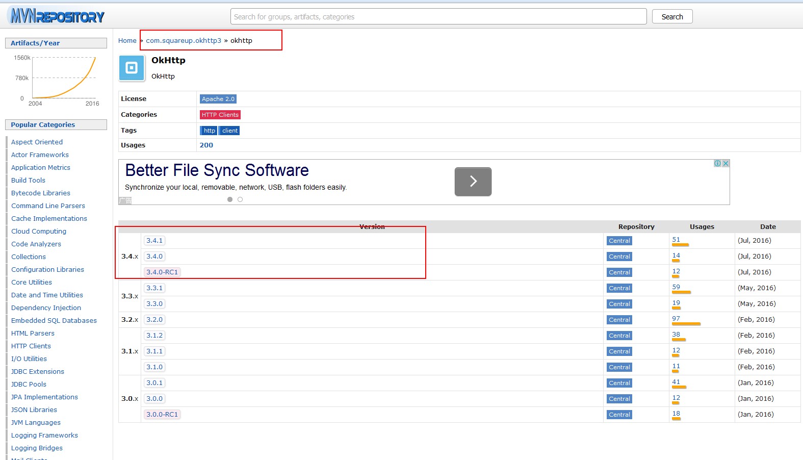Open JSON Libraries category in sidebar

[x=34, y=410]
